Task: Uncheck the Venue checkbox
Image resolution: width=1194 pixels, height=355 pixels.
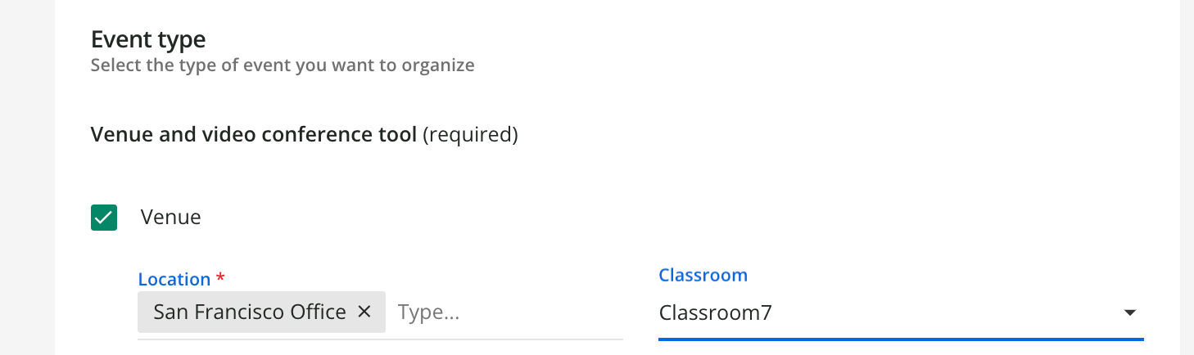Action: [x=104, y=218]
